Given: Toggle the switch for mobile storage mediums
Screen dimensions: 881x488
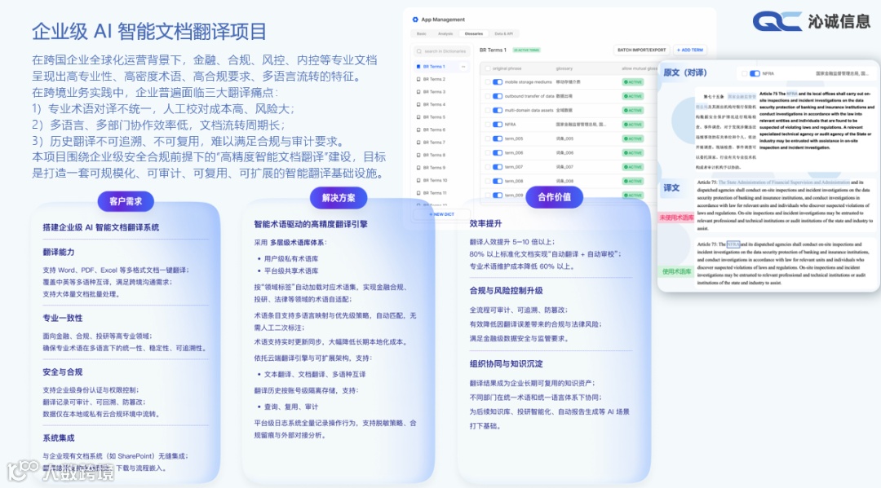Looking at the screenshot, I should (498, 82).
